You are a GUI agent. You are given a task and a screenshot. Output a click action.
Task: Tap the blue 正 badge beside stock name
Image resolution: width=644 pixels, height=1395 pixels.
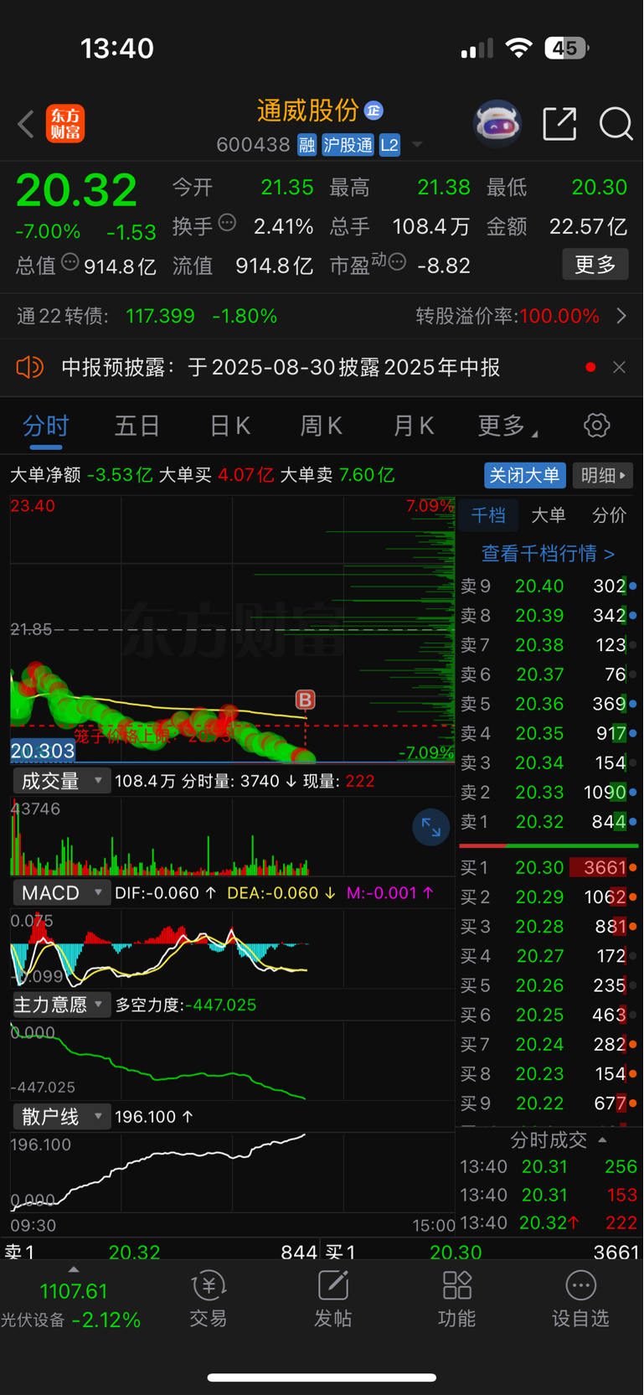374,111
